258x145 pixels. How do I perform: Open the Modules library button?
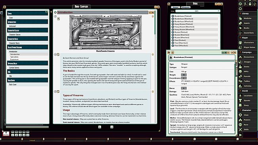click(247, 18)
